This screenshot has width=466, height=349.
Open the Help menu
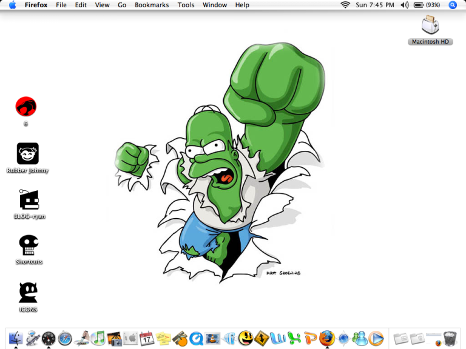point(242,5)
